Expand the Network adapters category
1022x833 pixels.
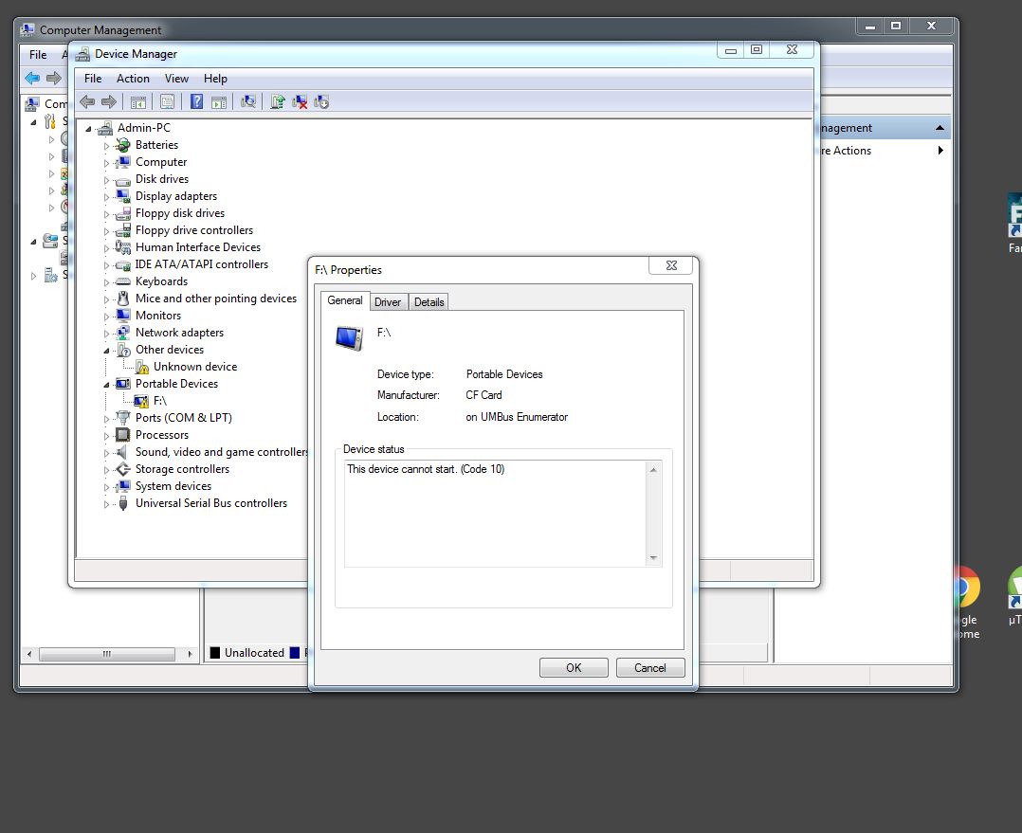(107, 334)
